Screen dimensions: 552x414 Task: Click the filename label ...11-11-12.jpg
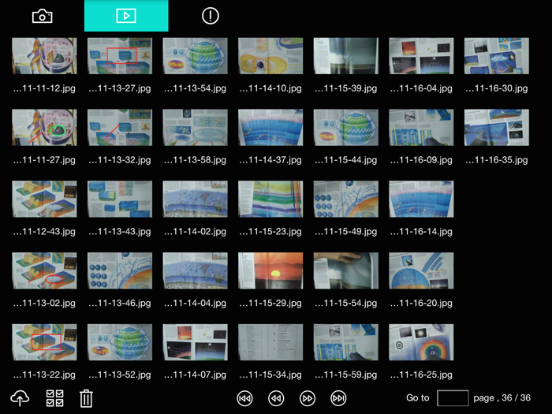(x=44, y=88)
